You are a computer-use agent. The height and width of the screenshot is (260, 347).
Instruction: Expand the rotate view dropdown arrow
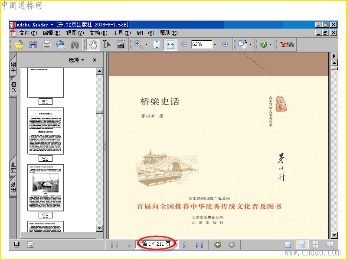[x=251, y=45]
